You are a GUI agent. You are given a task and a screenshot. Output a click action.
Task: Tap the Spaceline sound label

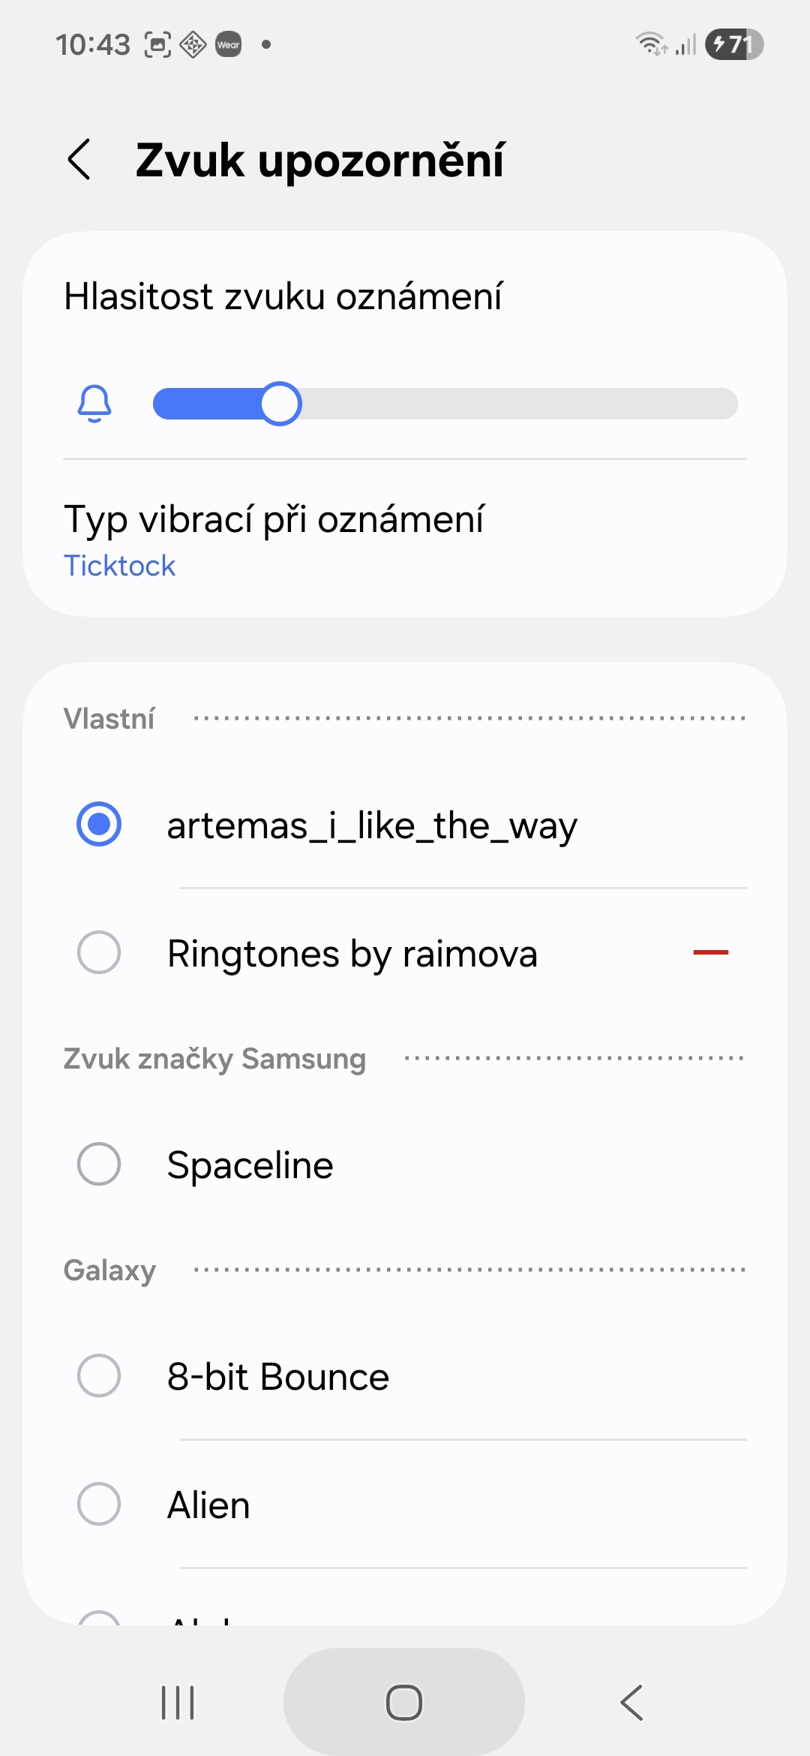[250, 1165]
